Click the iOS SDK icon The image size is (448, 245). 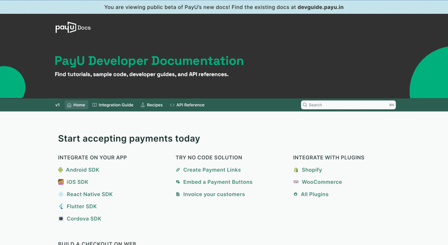61,182
